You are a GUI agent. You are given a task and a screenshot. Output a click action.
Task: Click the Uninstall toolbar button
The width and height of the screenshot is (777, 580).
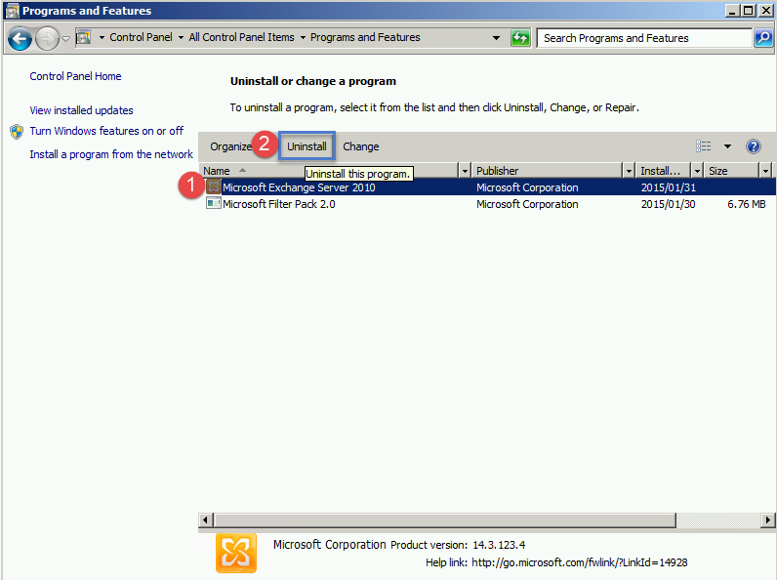tap(307, 146)
